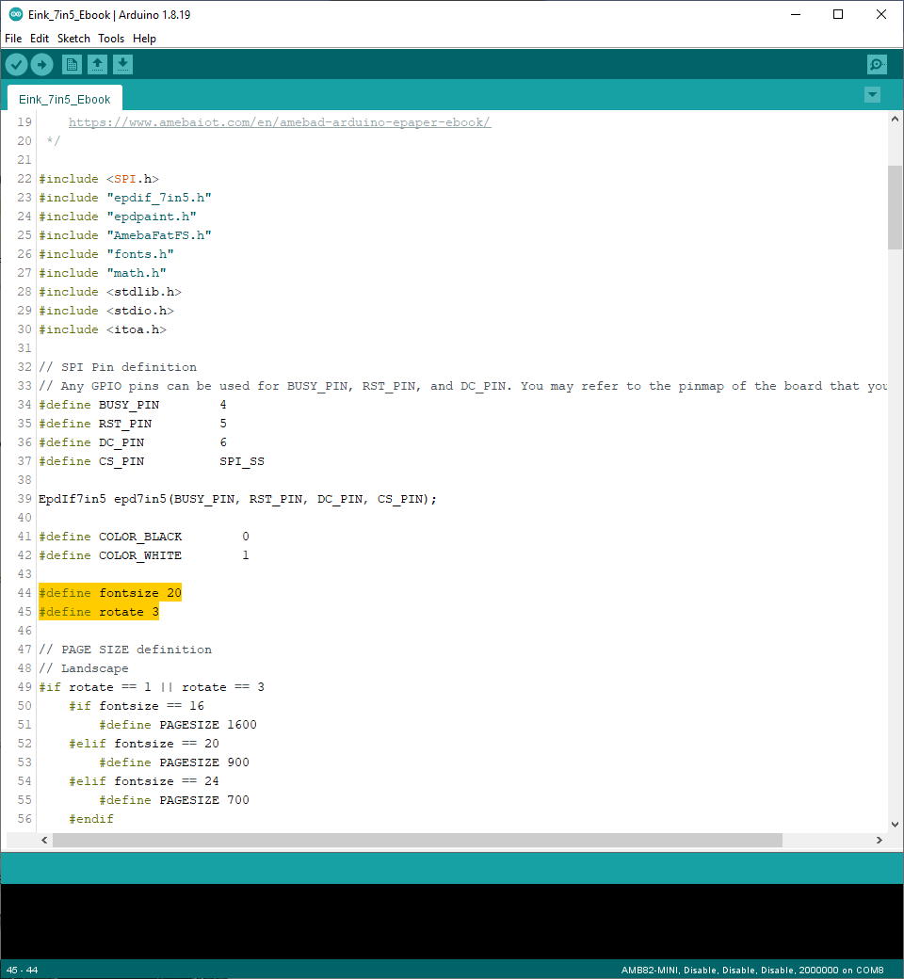Click the Arduino logo in title bar

click(15, 14)
